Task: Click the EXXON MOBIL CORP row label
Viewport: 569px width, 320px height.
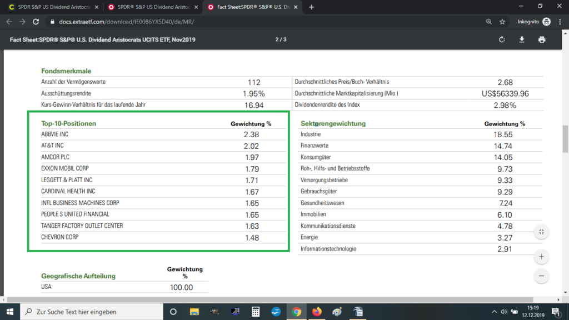Action: click(x=65, y=168)
